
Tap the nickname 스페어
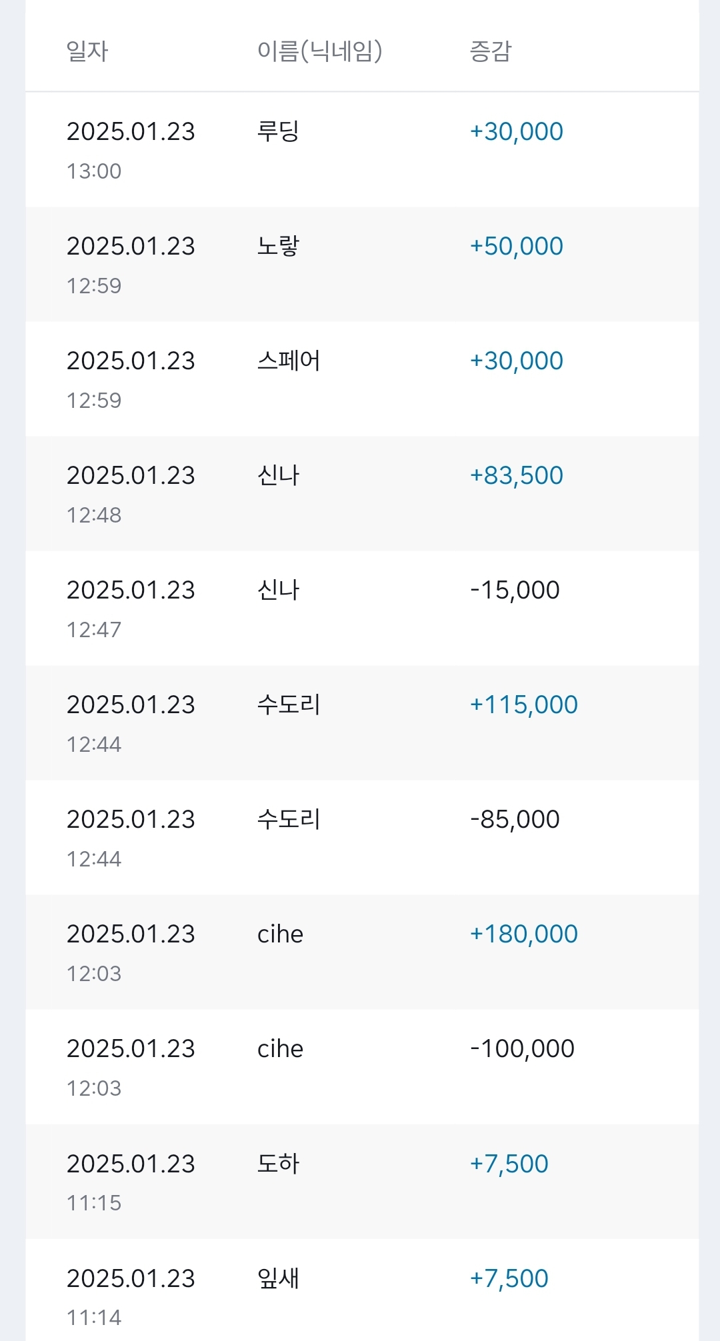pos(289,361)
